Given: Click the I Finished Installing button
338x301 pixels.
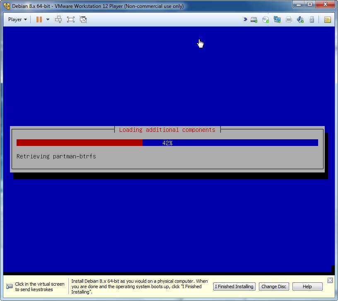Looking at the screenshot, I should tap(234, 286).
